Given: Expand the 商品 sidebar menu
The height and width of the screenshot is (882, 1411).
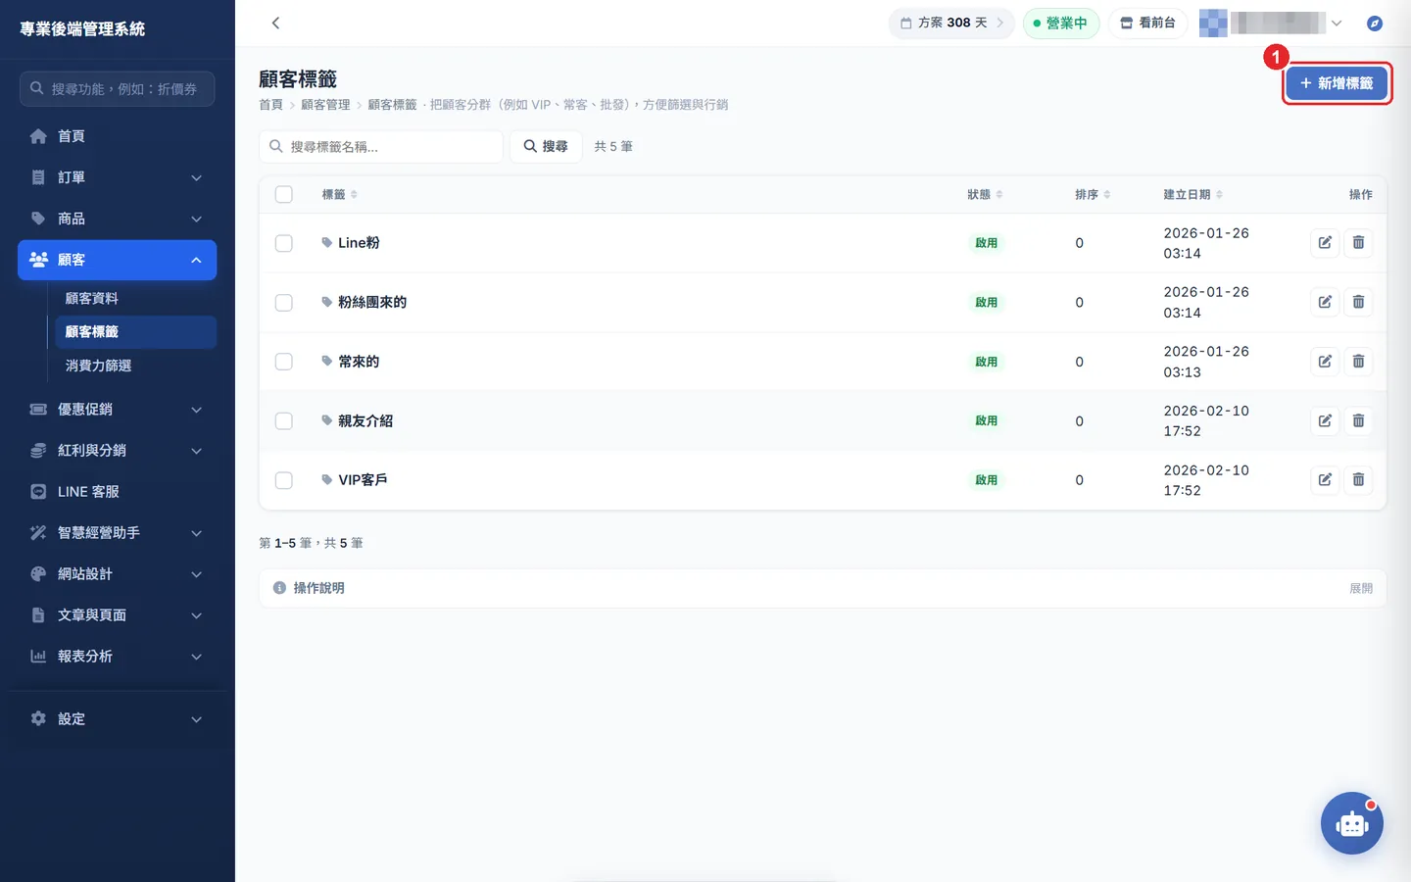Looking at the screenshot, I should [118, 219].
